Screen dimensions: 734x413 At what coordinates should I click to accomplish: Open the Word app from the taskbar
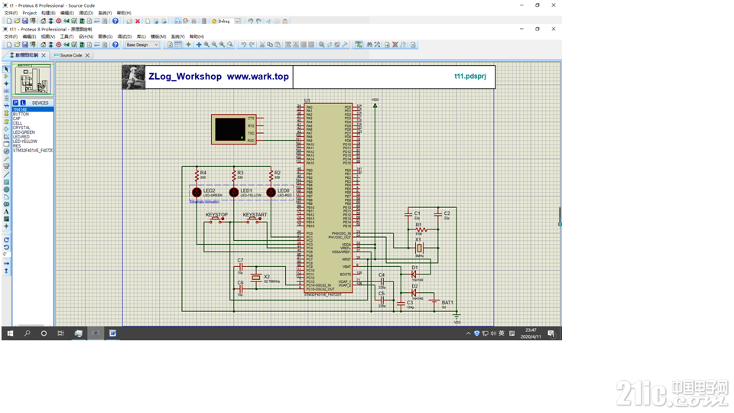[x=113, y=333]
